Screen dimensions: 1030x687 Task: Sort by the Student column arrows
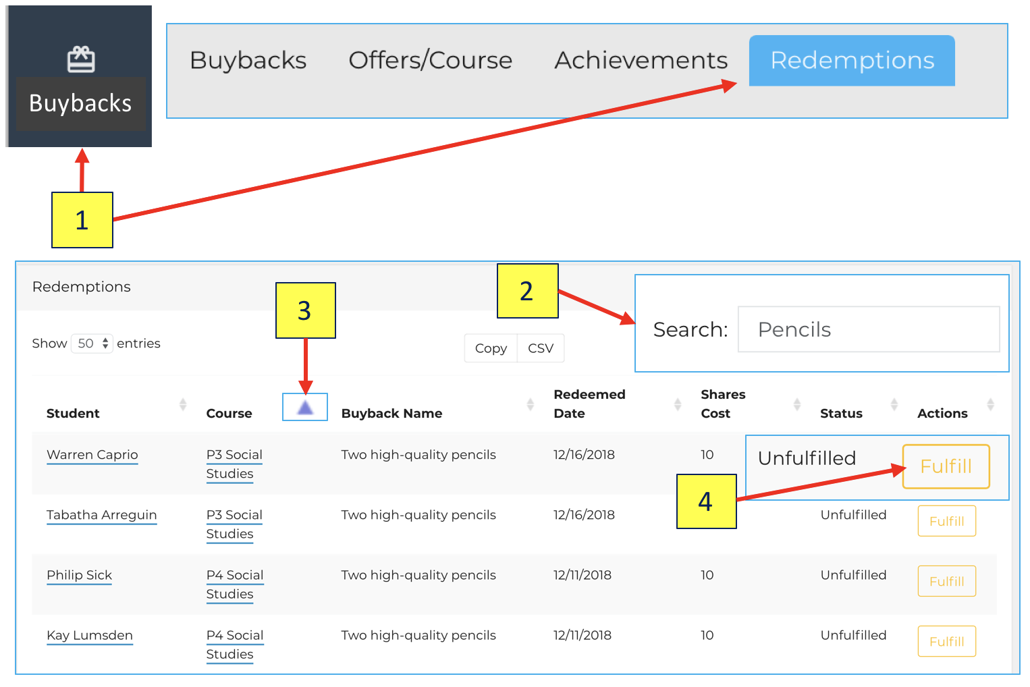(x=183, y=404)
